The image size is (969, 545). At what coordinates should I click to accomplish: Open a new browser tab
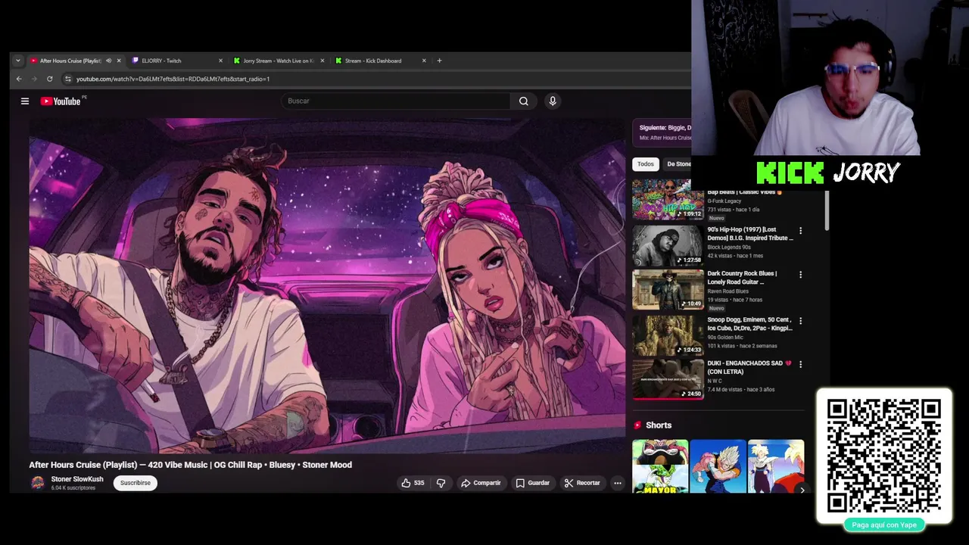pos(439,61)
